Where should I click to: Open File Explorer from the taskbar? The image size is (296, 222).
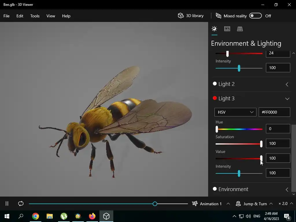[50, 216]
